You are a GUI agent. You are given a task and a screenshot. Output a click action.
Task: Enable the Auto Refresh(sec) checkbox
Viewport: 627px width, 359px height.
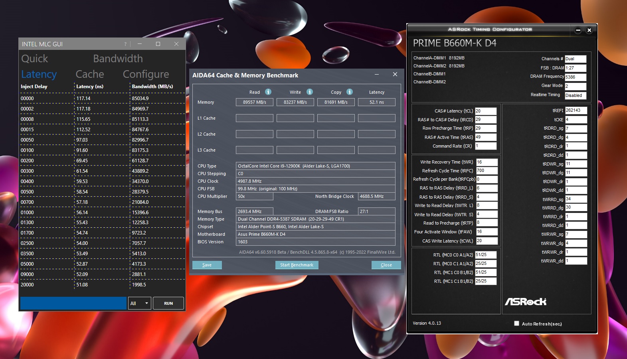[516, 323]
